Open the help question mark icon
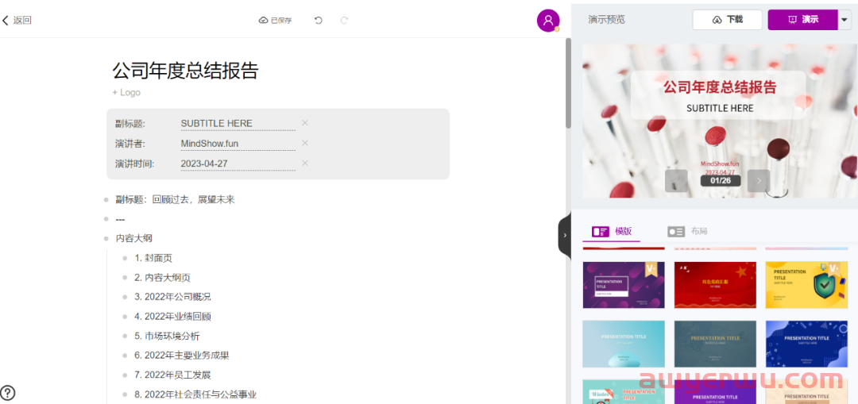Screen dimensions: 858x404 click(x=8, y=393)
